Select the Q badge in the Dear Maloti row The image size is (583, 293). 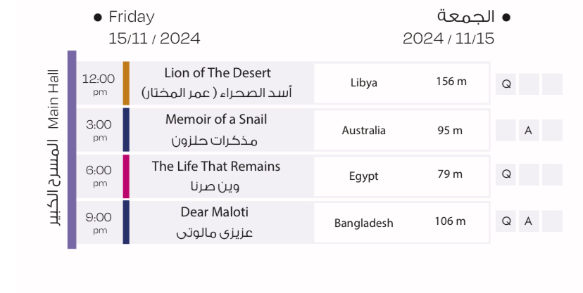click(x=506, y=221)
